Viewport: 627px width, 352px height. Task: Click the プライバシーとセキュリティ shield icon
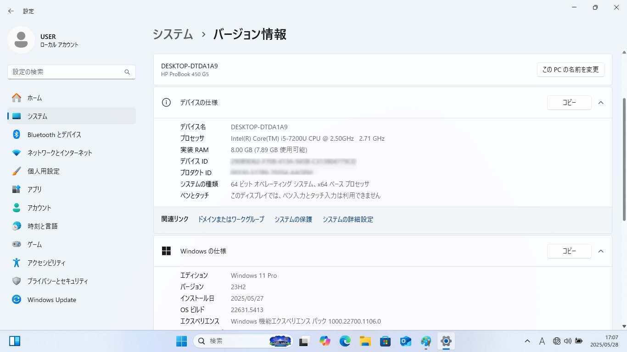pyautogui.click(x=17, y=281)
